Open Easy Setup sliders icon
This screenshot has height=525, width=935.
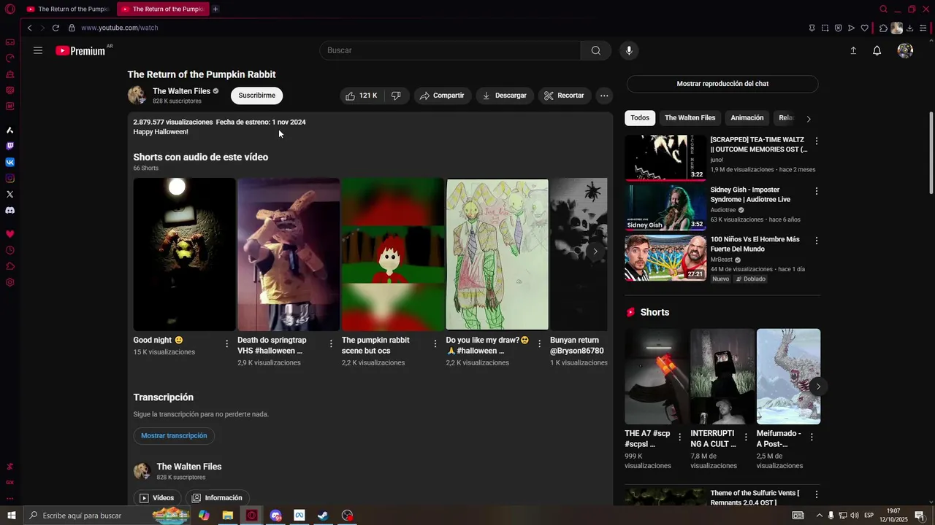[x=923, y=28]
